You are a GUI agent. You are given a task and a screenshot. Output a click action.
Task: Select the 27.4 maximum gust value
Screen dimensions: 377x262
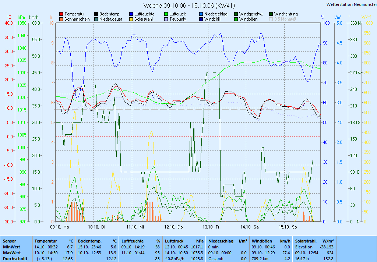(286, 253)
